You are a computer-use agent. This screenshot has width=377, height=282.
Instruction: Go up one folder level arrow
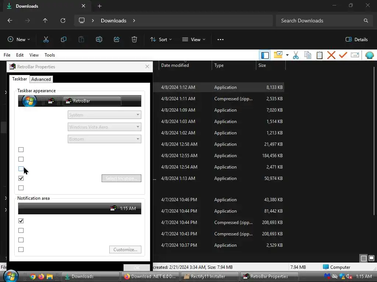[x=45, y=21]
